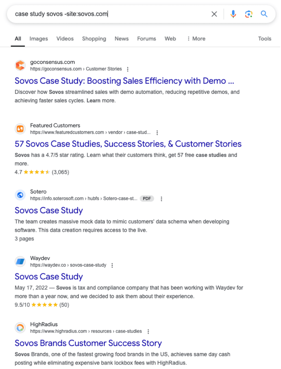This screenshot has height=369, width=281.
Task: Open the Waydev Sovos Case Study link
Action: (49, 277)
